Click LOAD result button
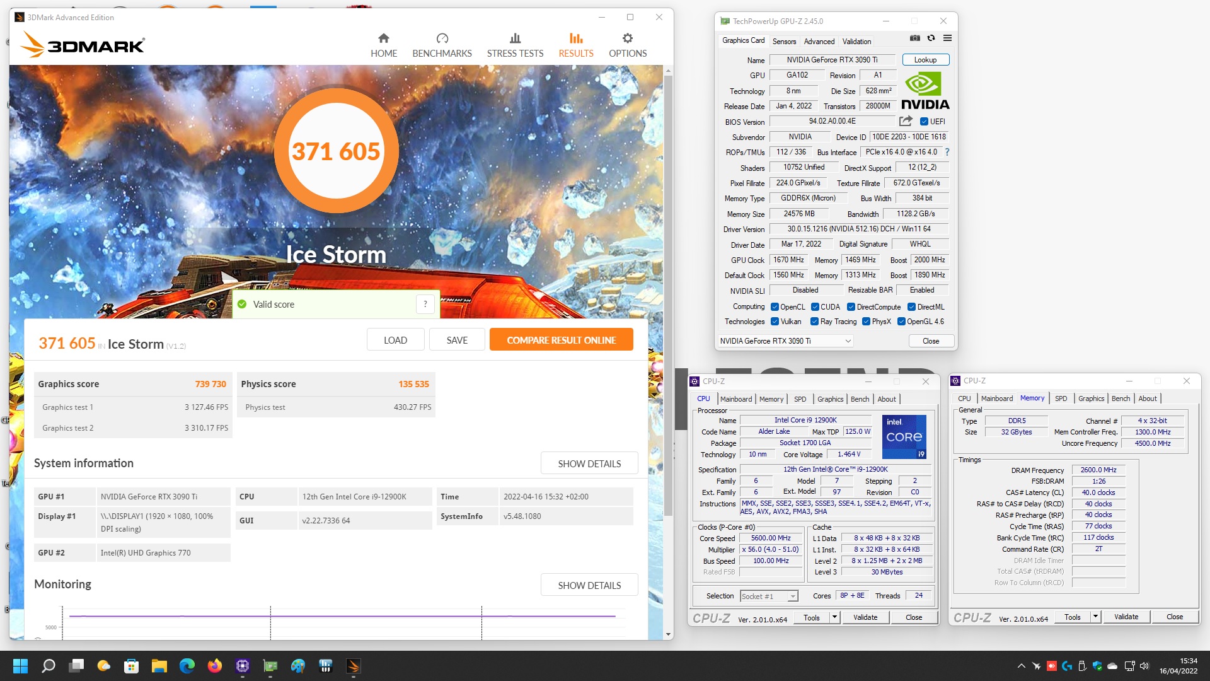The image size is (1210, 681). [x=395, y=340]
